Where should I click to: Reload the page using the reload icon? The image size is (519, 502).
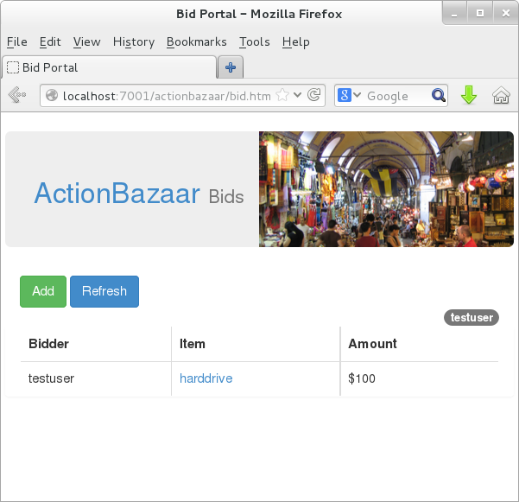point(314,95)
